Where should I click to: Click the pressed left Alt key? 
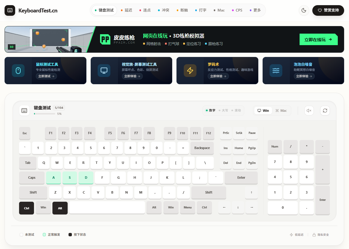[60, 208]
